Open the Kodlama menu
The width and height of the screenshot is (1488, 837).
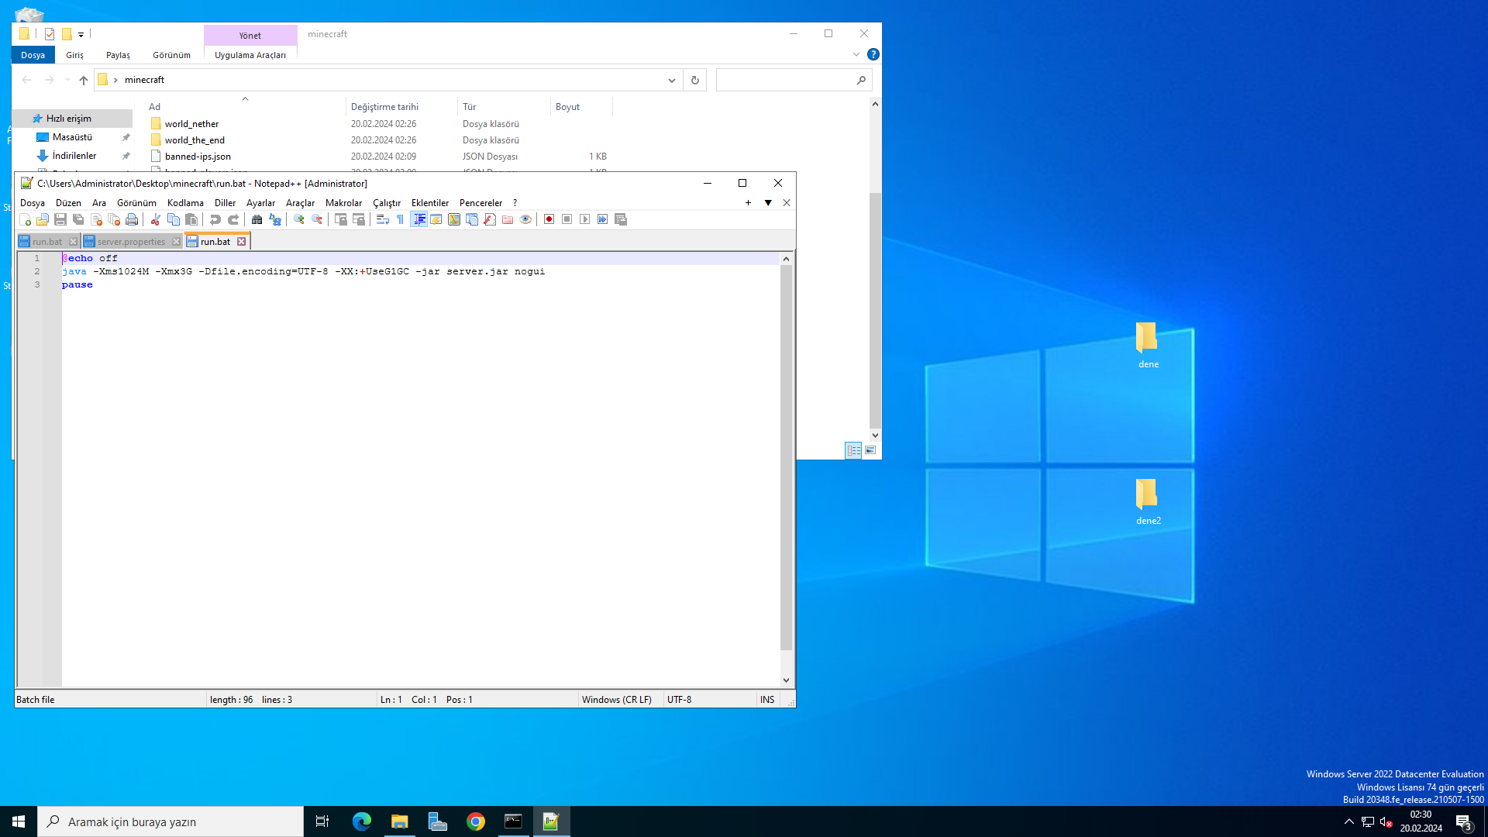coord(185,203)
